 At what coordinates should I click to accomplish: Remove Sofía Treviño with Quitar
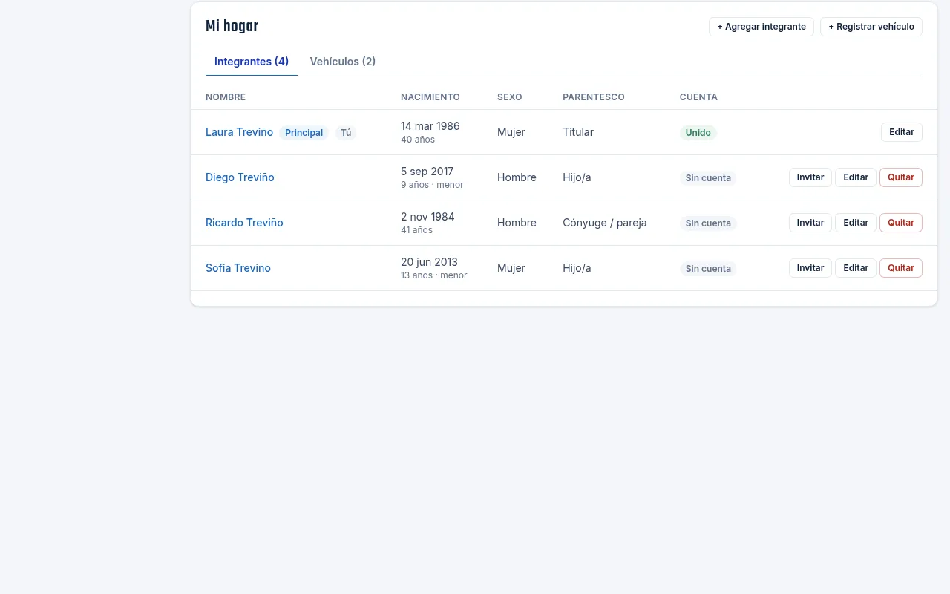pos(901,268)
